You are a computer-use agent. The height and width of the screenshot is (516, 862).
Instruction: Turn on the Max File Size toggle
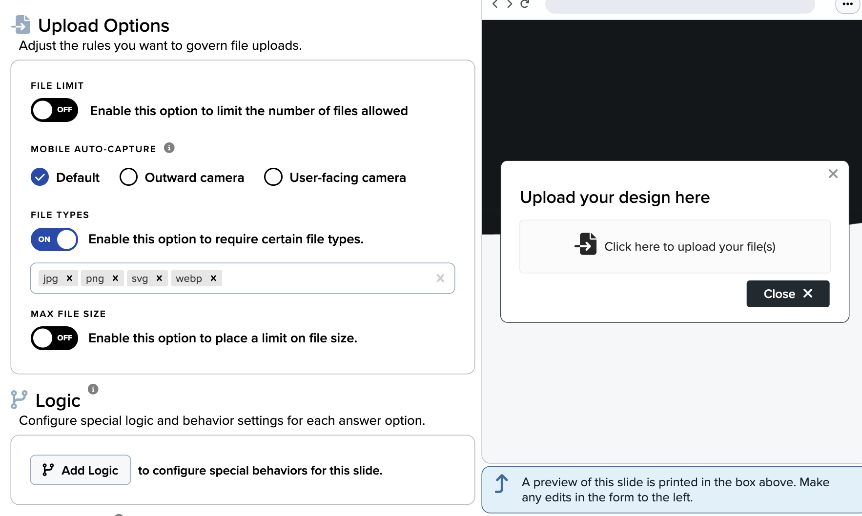pyautogui.click(x=54, y=338)
